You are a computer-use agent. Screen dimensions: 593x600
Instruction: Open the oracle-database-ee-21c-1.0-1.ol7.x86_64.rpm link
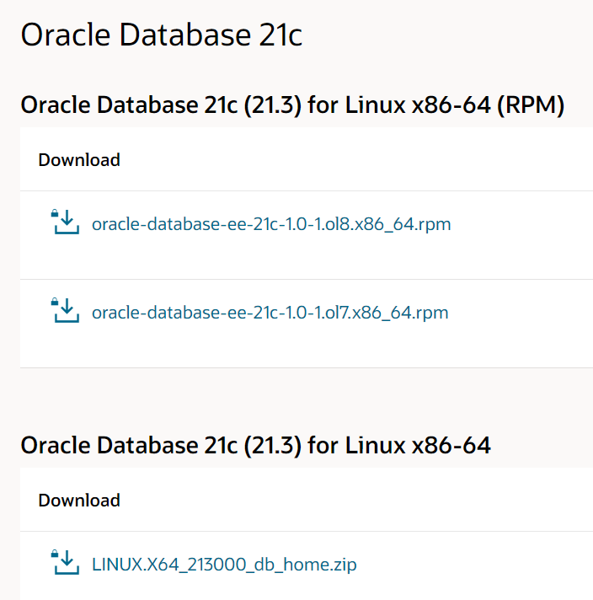point(270,313)
